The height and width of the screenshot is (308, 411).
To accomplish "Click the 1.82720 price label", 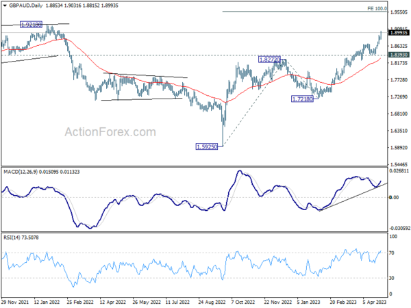I will pos(269,60).
